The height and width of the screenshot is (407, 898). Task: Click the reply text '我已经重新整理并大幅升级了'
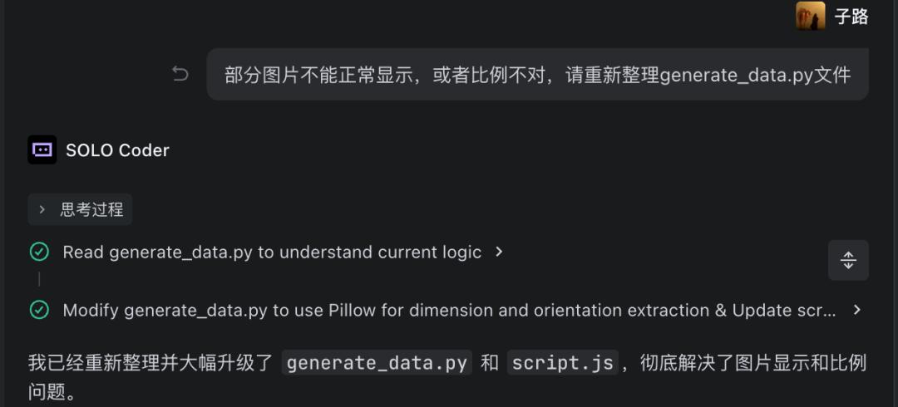coord(150,363)
